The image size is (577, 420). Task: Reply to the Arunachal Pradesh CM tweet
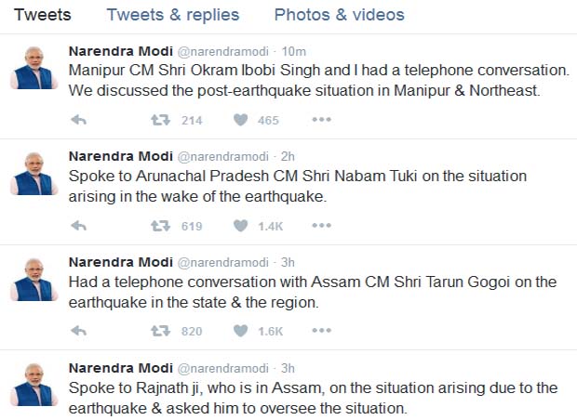click(79, 225)
